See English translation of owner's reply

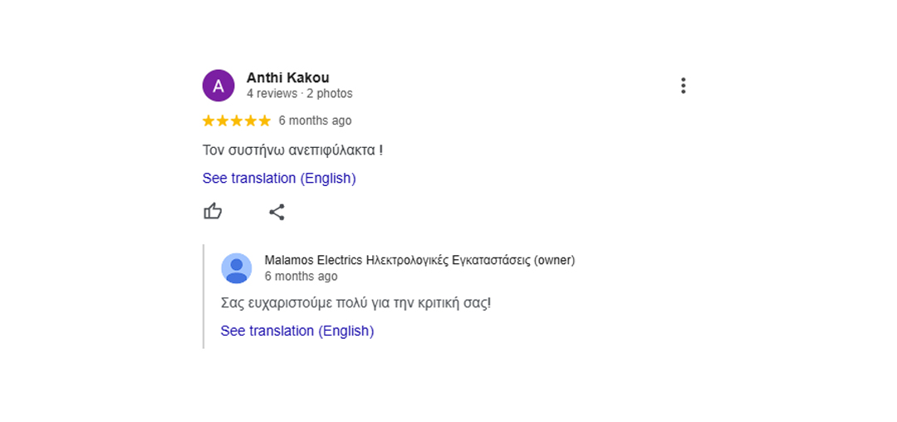tap(297, 331)
